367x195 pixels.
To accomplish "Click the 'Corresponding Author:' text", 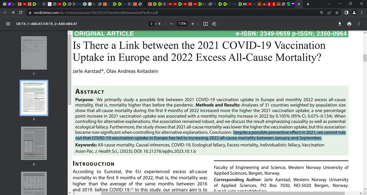I will coord(238,180).
